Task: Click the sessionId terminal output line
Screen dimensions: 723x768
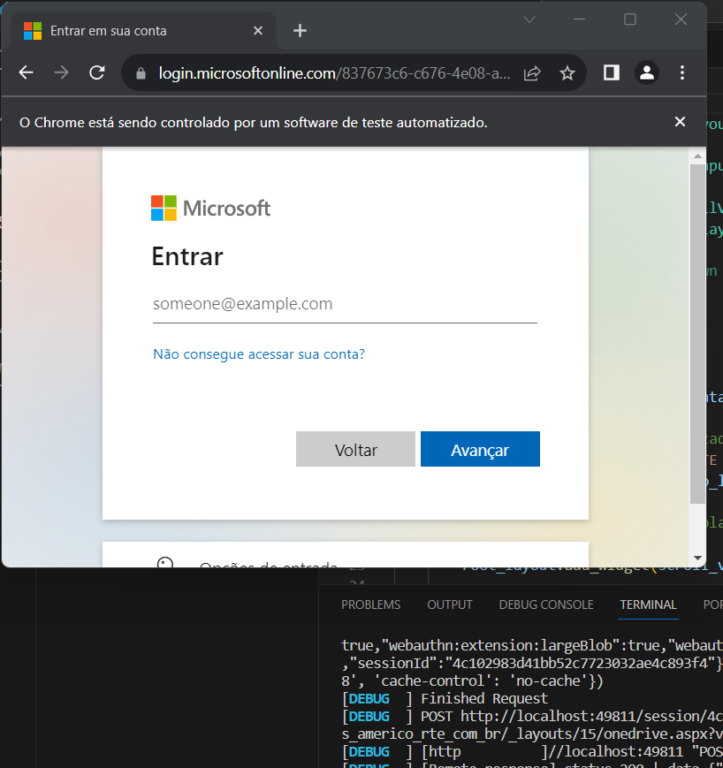Action: [532, 663]
